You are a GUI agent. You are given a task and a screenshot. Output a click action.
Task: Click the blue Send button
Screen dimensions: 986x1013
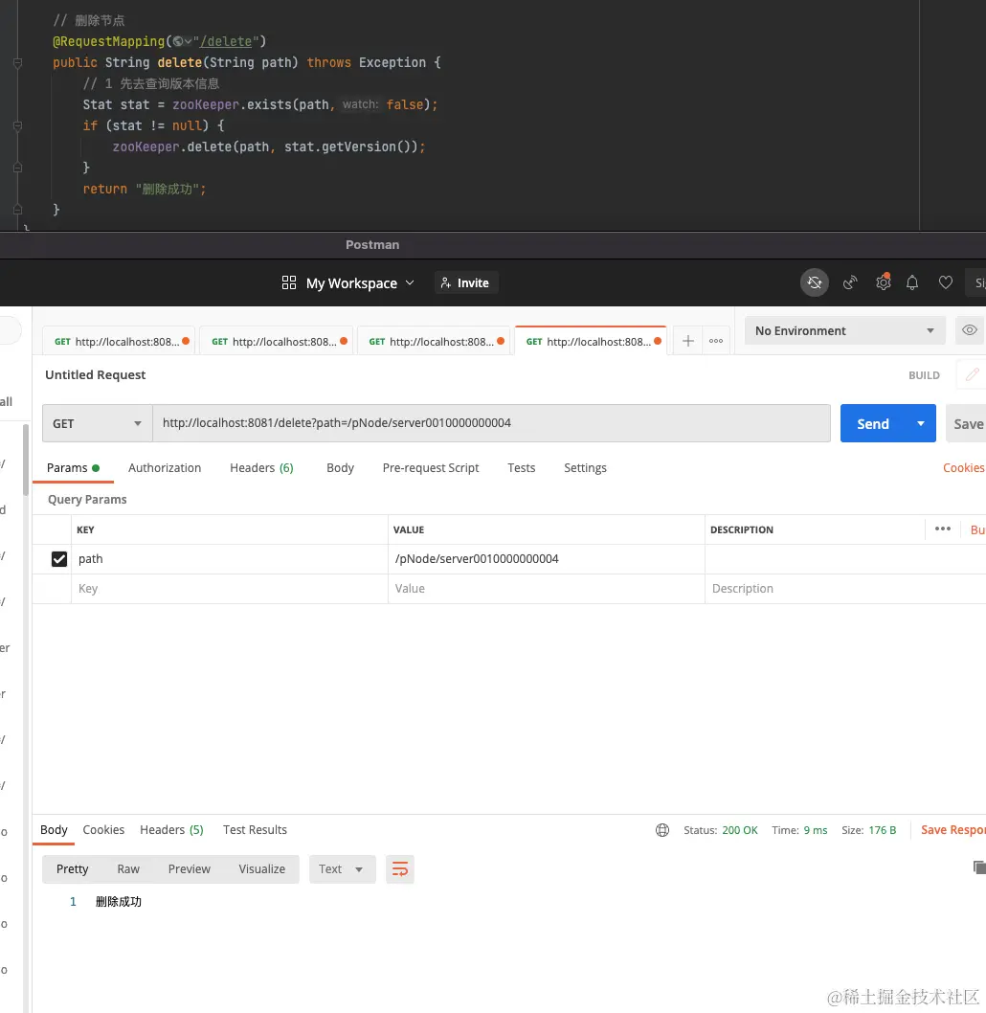click(873, 424)
